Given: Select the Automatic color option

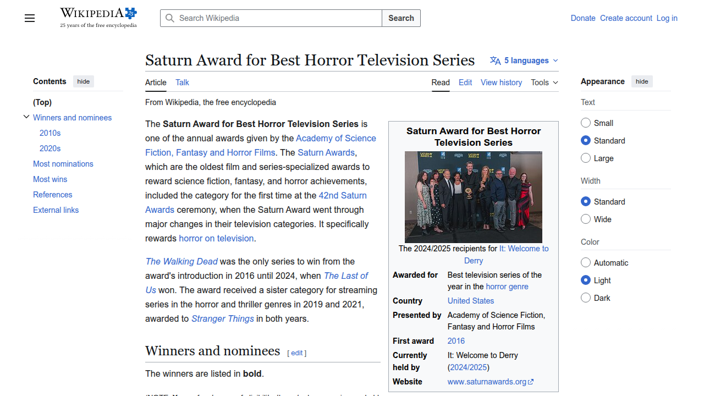Looking at the screenshot, I should (x=586, y=262).
